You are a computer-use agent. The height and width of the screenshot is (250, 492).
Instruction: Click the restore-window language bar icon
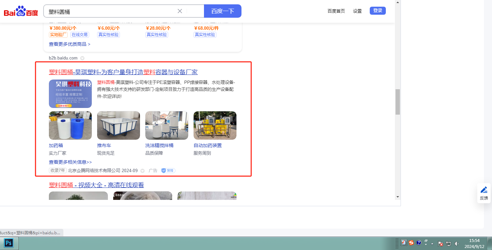[x=426, y=241]
